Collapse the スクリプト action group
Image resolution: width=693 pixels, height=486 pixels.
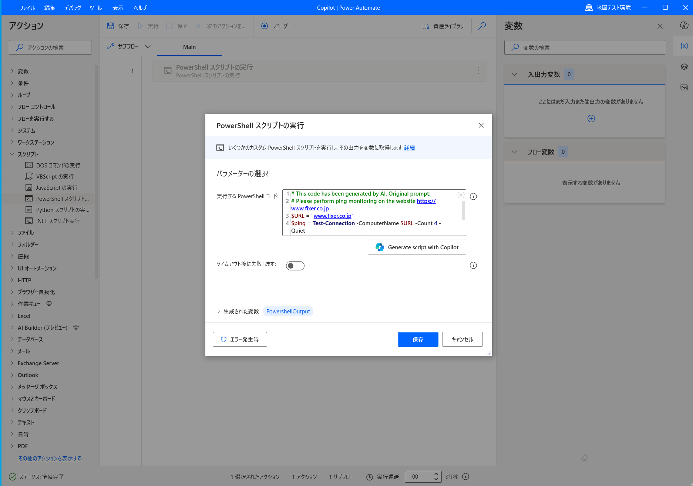12,154
